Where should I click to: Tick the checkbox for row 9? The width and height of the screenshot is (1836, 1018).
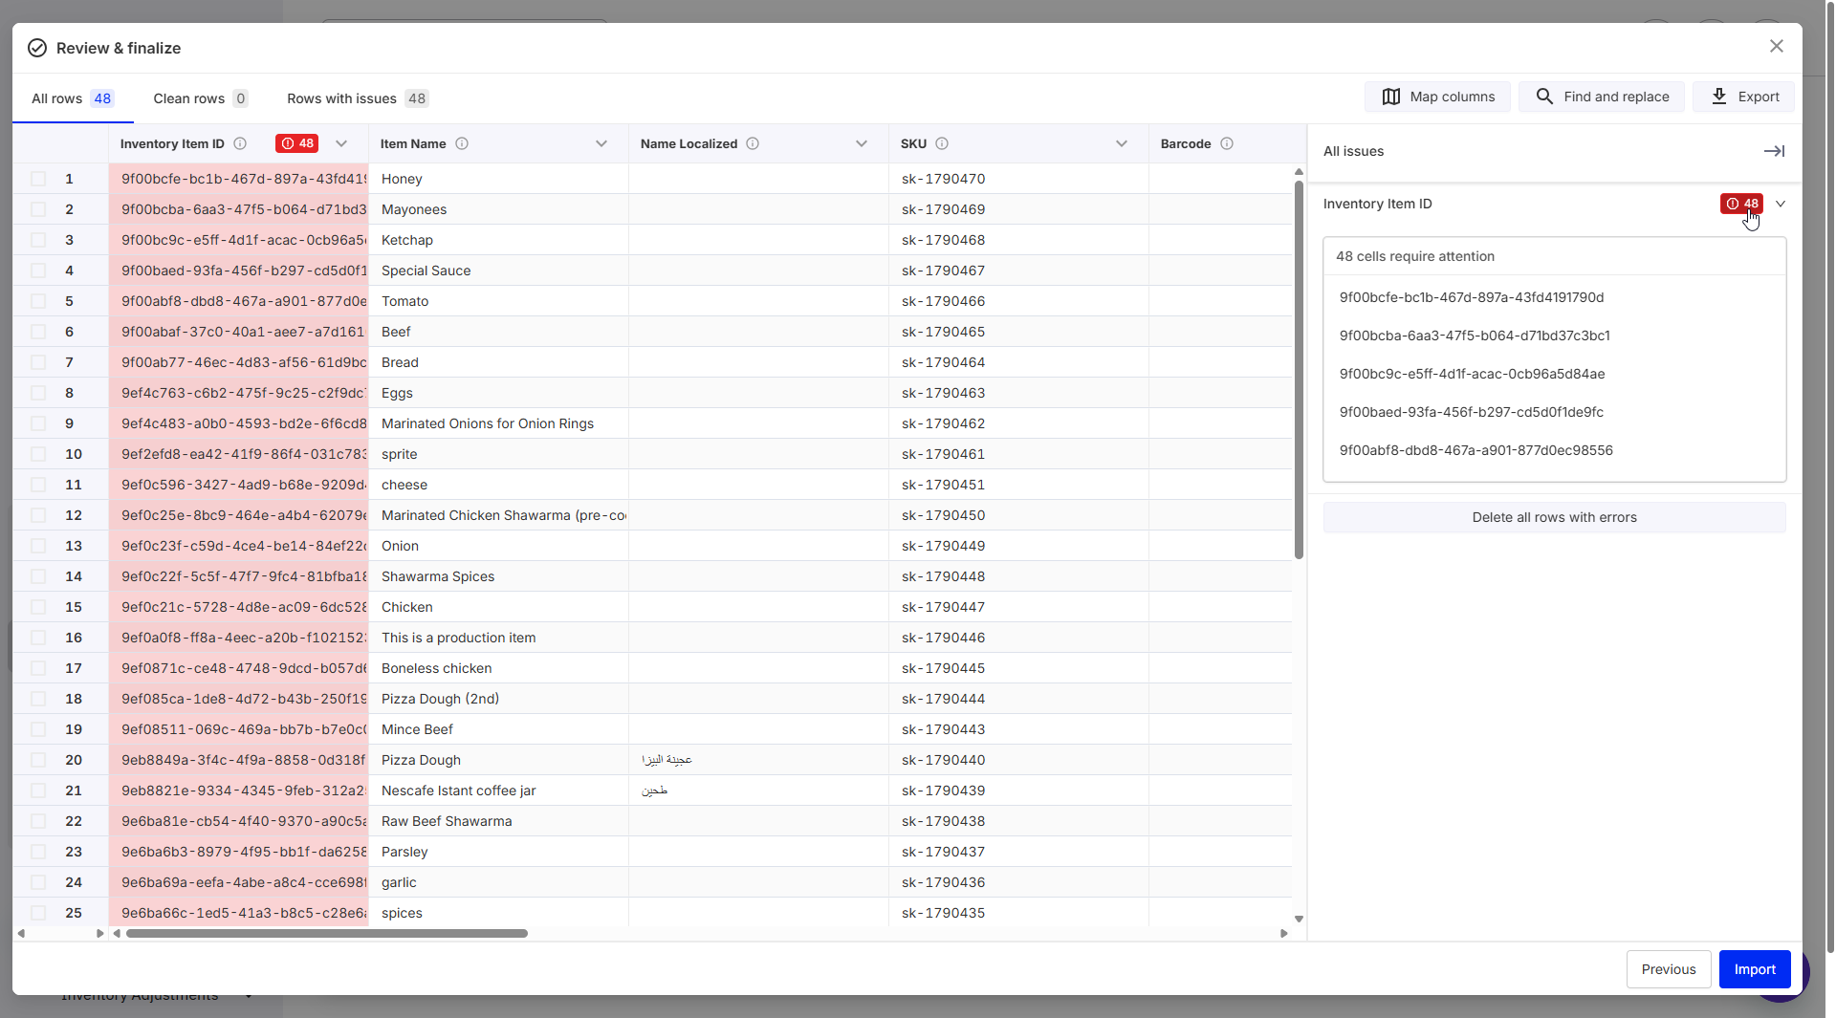(38, 423)
